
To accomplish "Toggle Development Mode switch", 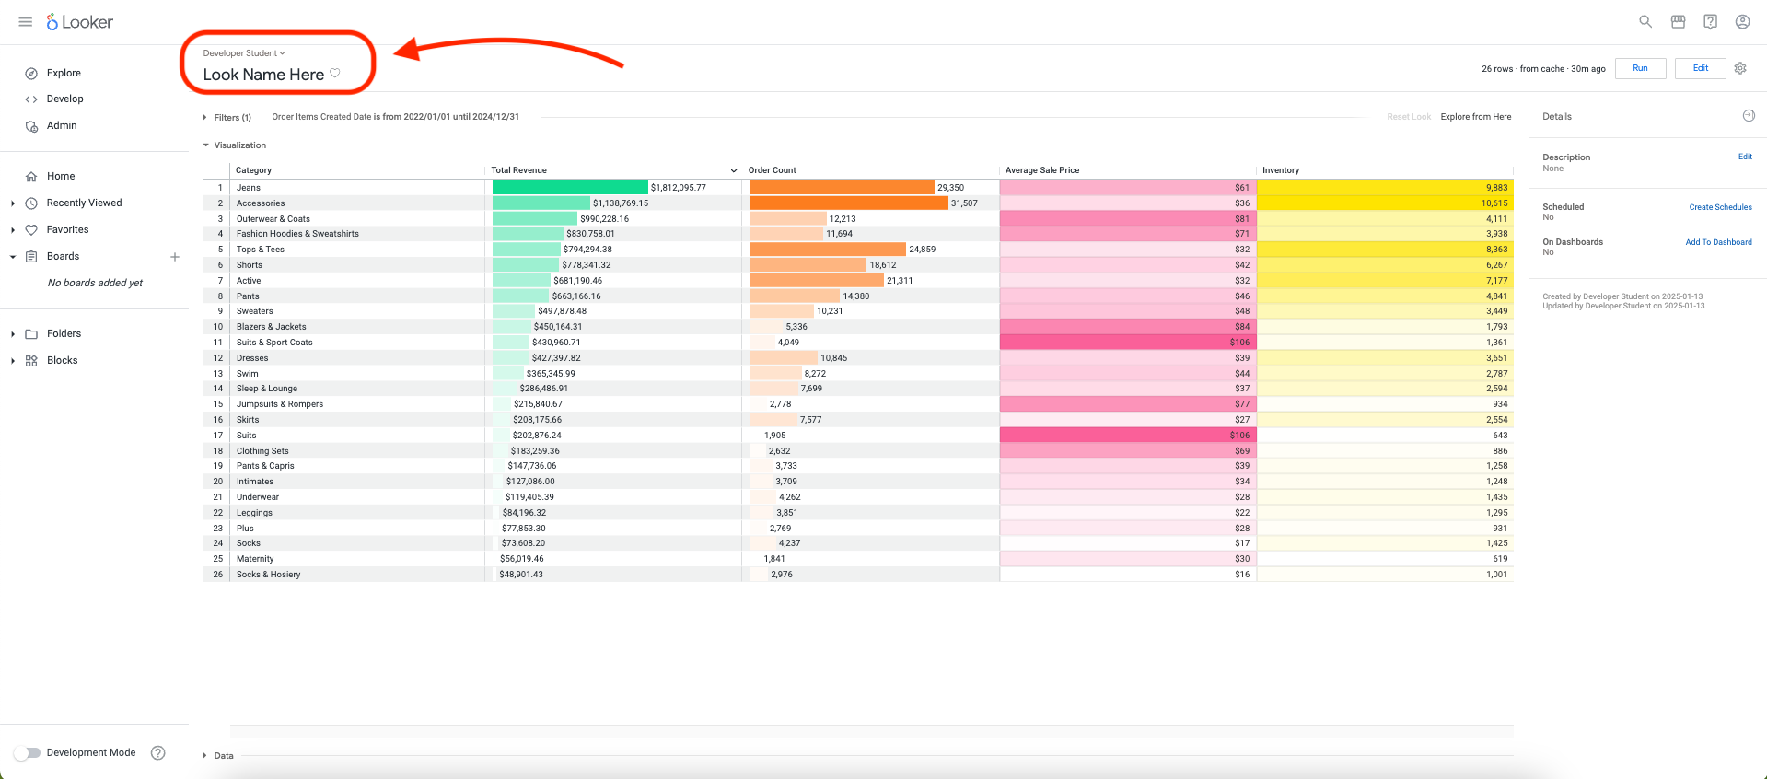I will pyautogui.click(x=29, y=752).
